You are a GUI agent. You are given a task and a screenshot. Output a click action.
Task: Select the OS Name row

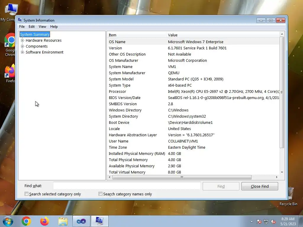point(193,42)
